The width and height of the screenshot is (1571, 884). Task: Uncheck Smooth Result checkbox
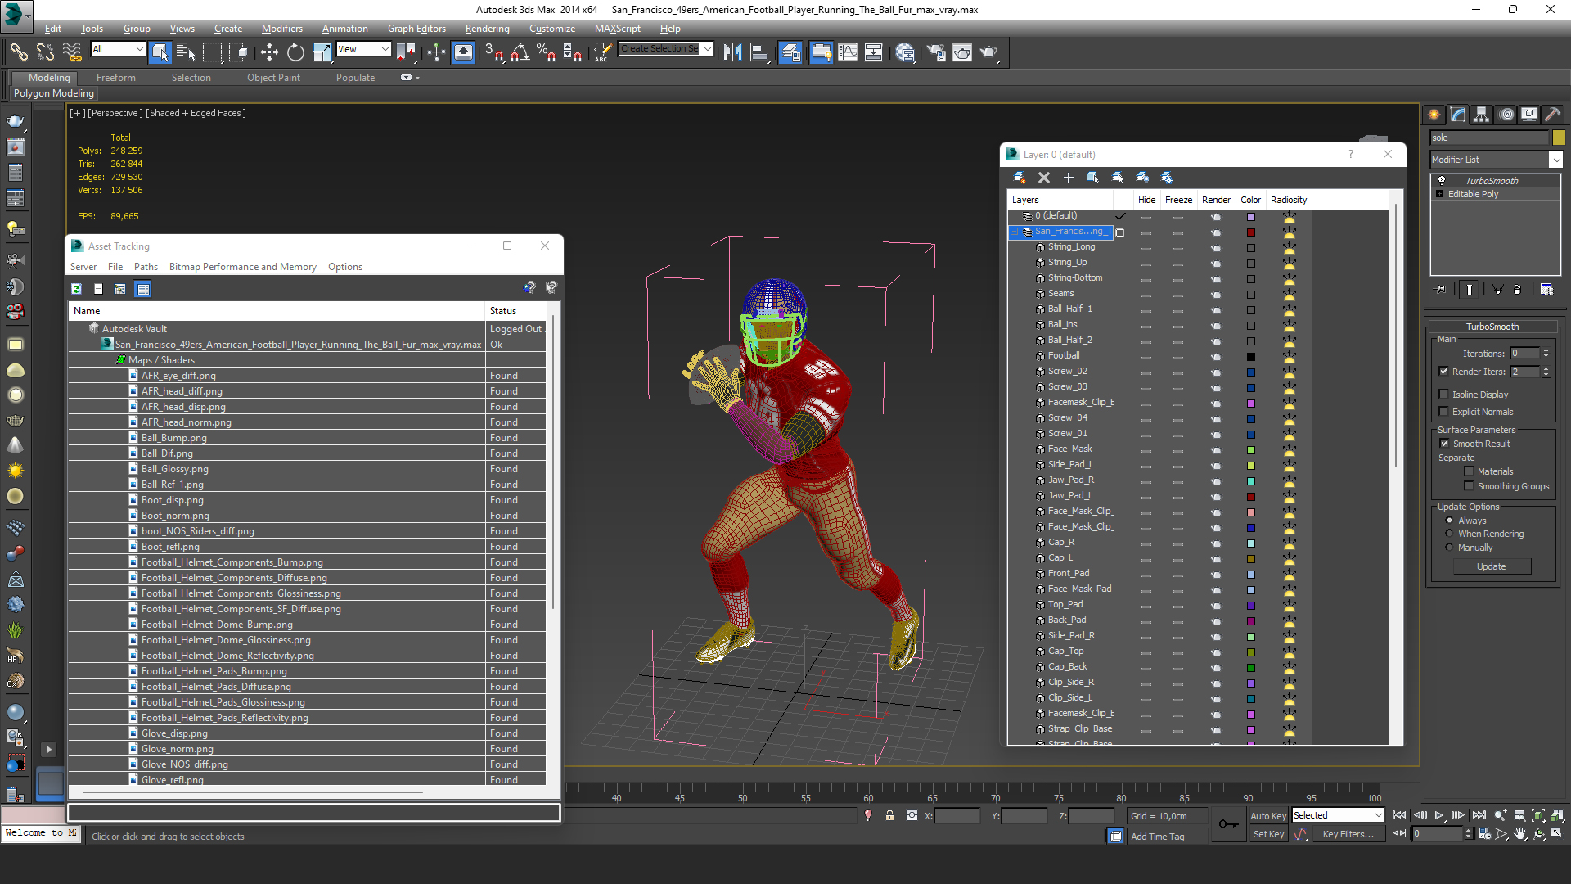click(1445, 444)
